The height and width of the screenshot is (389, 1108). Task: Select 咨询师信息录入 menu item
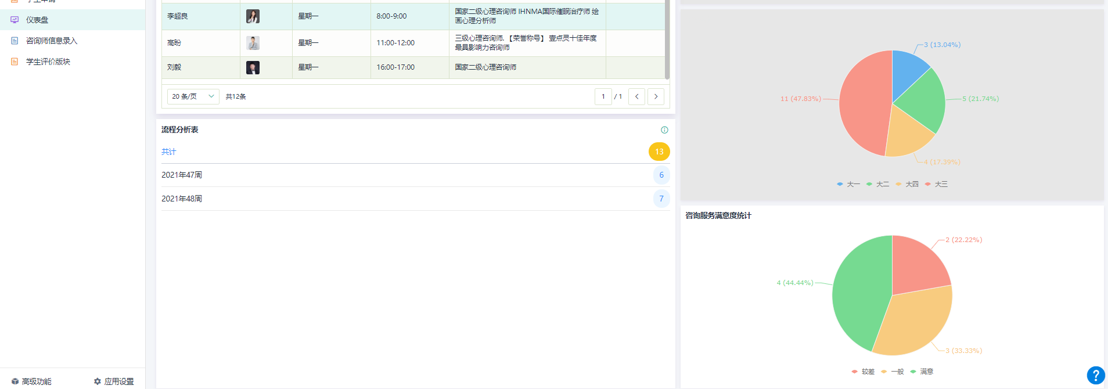(52, 41)
